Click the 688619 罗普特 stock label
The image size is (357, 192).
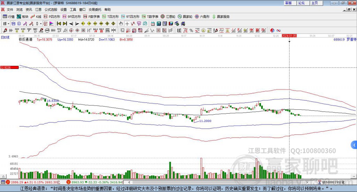[x=345, y=40]
